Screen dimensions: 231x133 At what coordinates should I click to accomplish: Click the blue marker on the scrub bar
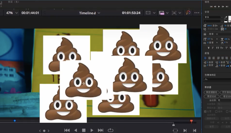15,121
